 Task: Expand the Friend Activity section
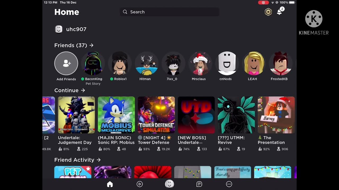coord(78,160)
